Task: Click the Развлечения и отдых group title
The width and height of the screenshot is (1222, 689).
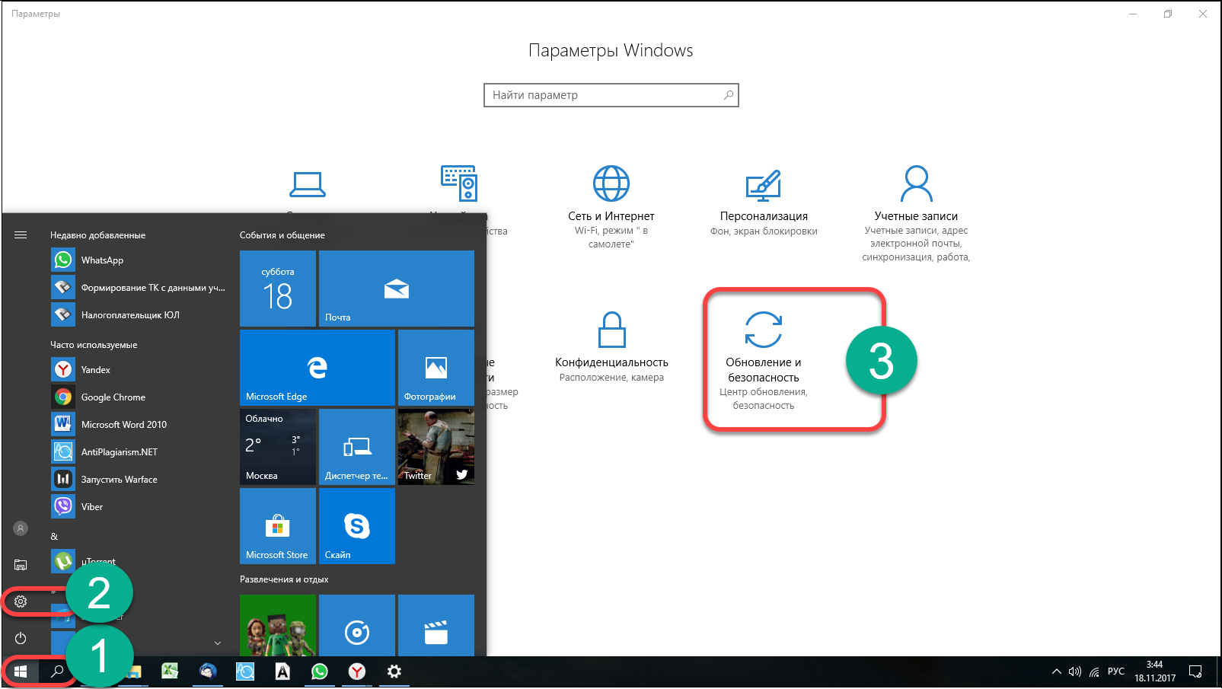Action: [284, 579]
